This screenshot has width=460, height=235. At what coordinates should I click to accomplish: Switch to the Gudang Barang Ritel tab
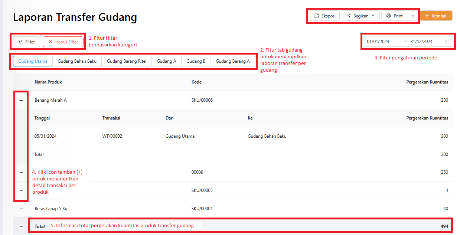pyautogui.click(x=127, y=61)
